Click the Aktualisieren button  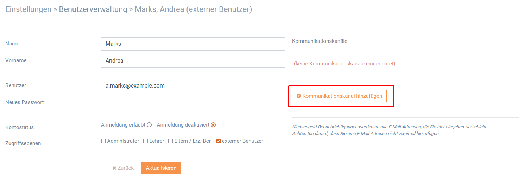[161, 168]
